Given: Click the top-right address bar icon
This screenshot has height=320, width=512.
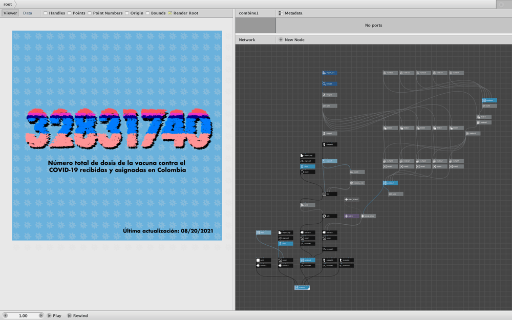Looking at the screenshot, I should pos(501,4).
